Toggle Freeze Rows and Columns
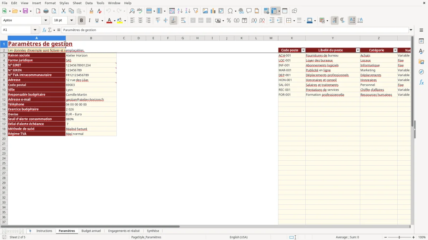This screenshot has height=240, width=428. 274,11
